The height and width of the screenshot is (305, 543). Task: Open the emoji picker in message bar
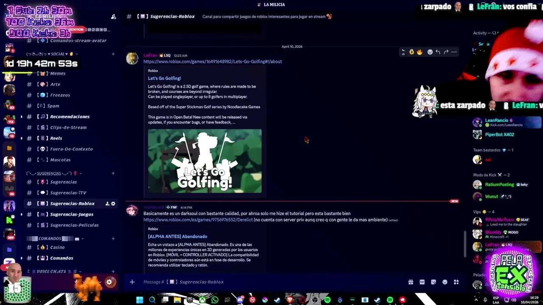tap(445, 282)
